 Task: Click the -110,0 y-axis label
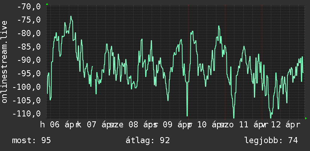click(x=27, y=114)
